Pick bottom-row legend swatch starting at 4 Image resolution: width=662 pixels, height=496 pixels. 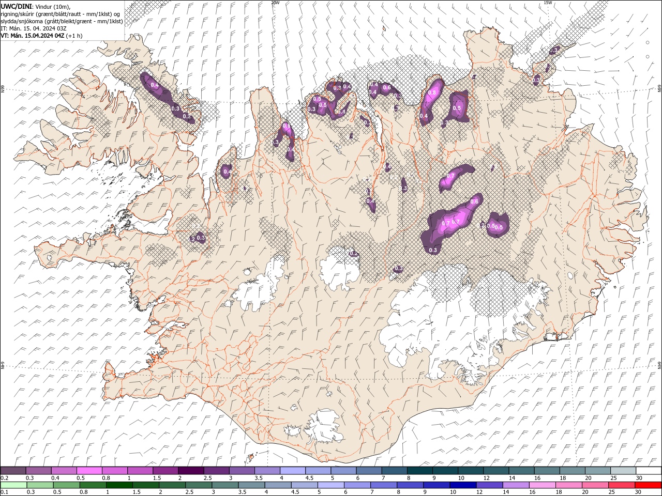278,485
